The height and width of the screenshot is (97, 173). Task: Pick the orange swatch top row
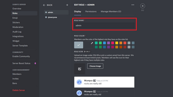point(121,43)
